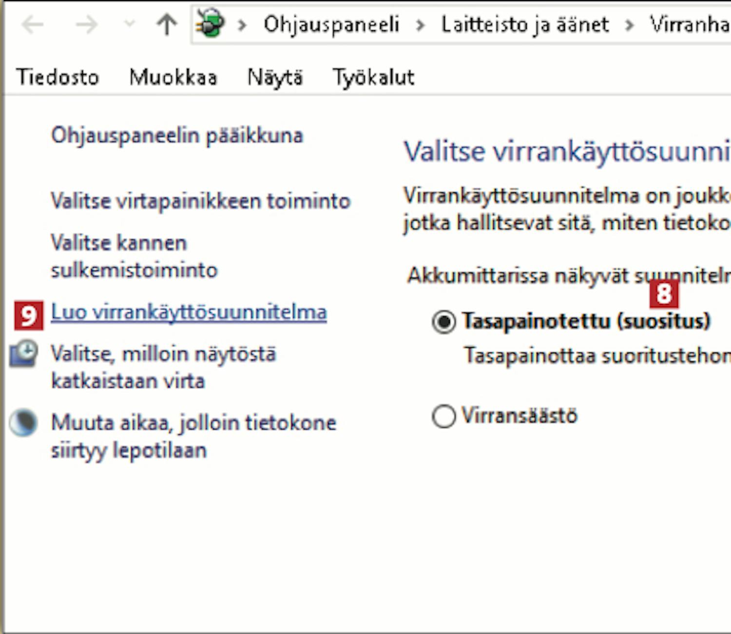Image resolution: width=731 pixels, height=634 pixels.
Task: Click the Akkumittarissa näkyvät suunnitelmat label
Action: click(x=569, y=276)
